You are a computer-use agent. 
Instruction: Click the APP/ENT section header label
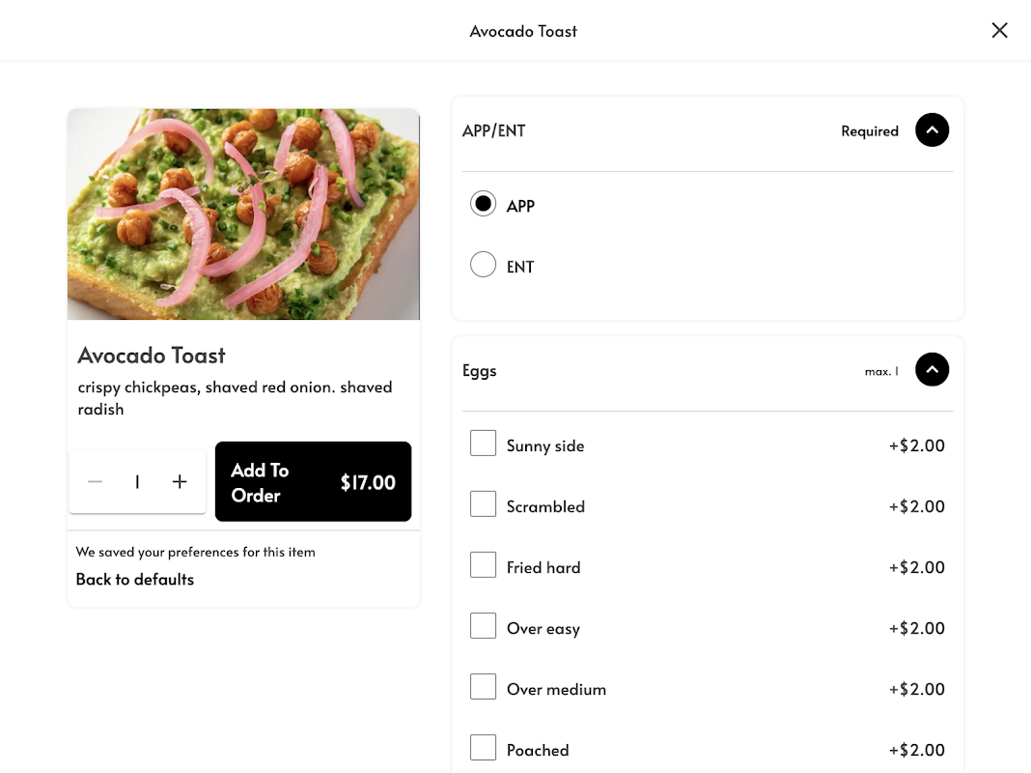coord(494,130)
